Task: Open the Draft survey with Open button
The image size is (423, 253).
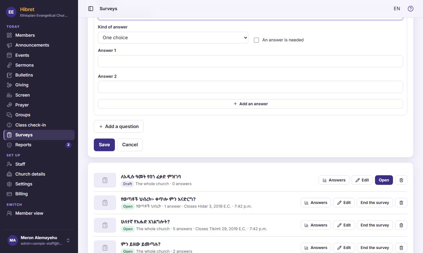Action: click(x=384, y=180)
